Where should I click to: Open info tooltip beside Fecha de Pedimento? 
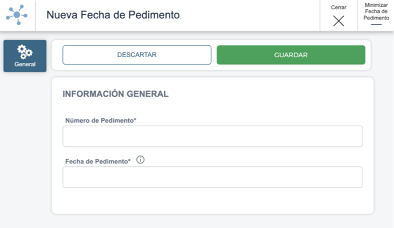[x=140, y=160]
